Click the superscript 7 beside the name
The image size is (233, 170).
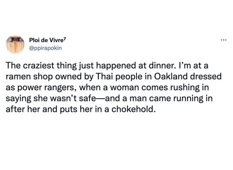pos(65,39)
